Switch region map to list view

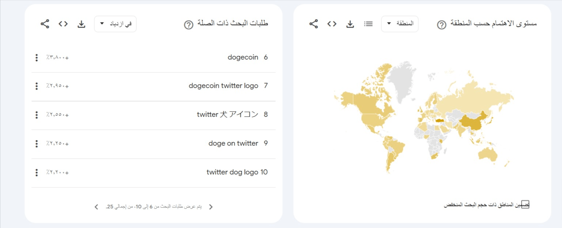point(368,24)
